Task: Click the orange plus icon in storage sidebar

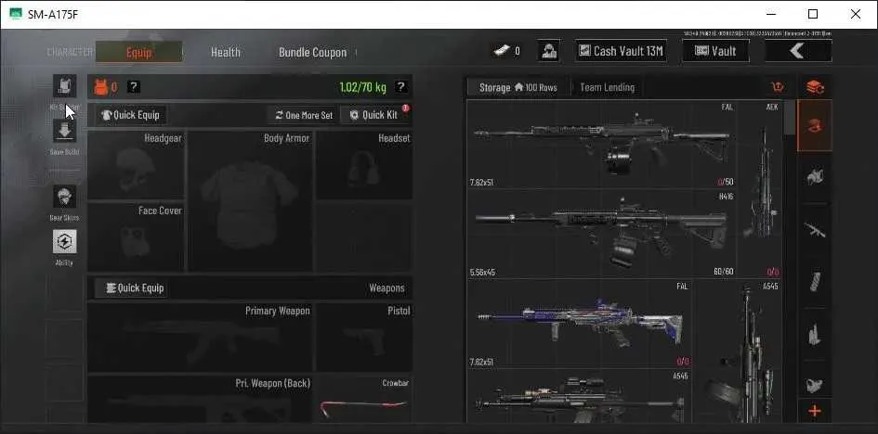Action: click(x=815, y=412)
